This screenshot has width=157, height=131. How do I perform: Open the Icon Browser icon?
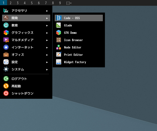(59, 40)
